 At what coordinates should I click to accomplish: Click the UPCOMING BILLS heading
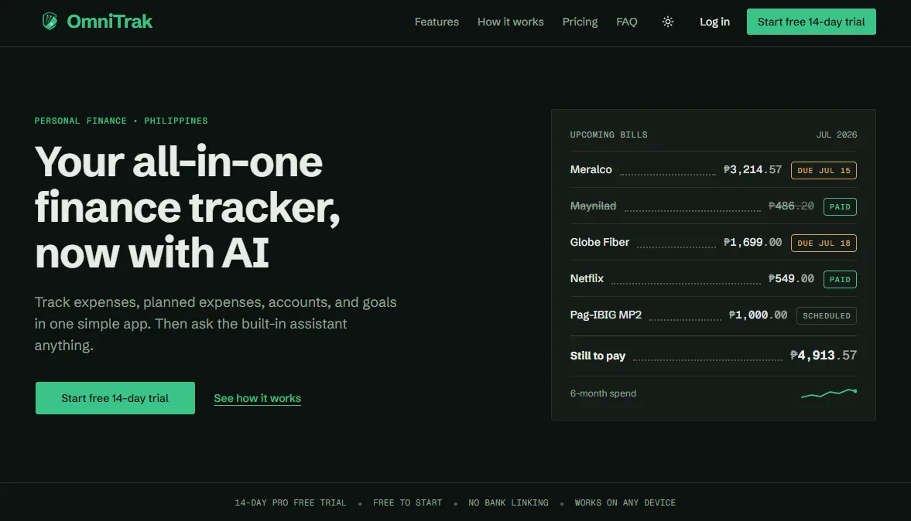pyautogui.click(x=608, y=135)
